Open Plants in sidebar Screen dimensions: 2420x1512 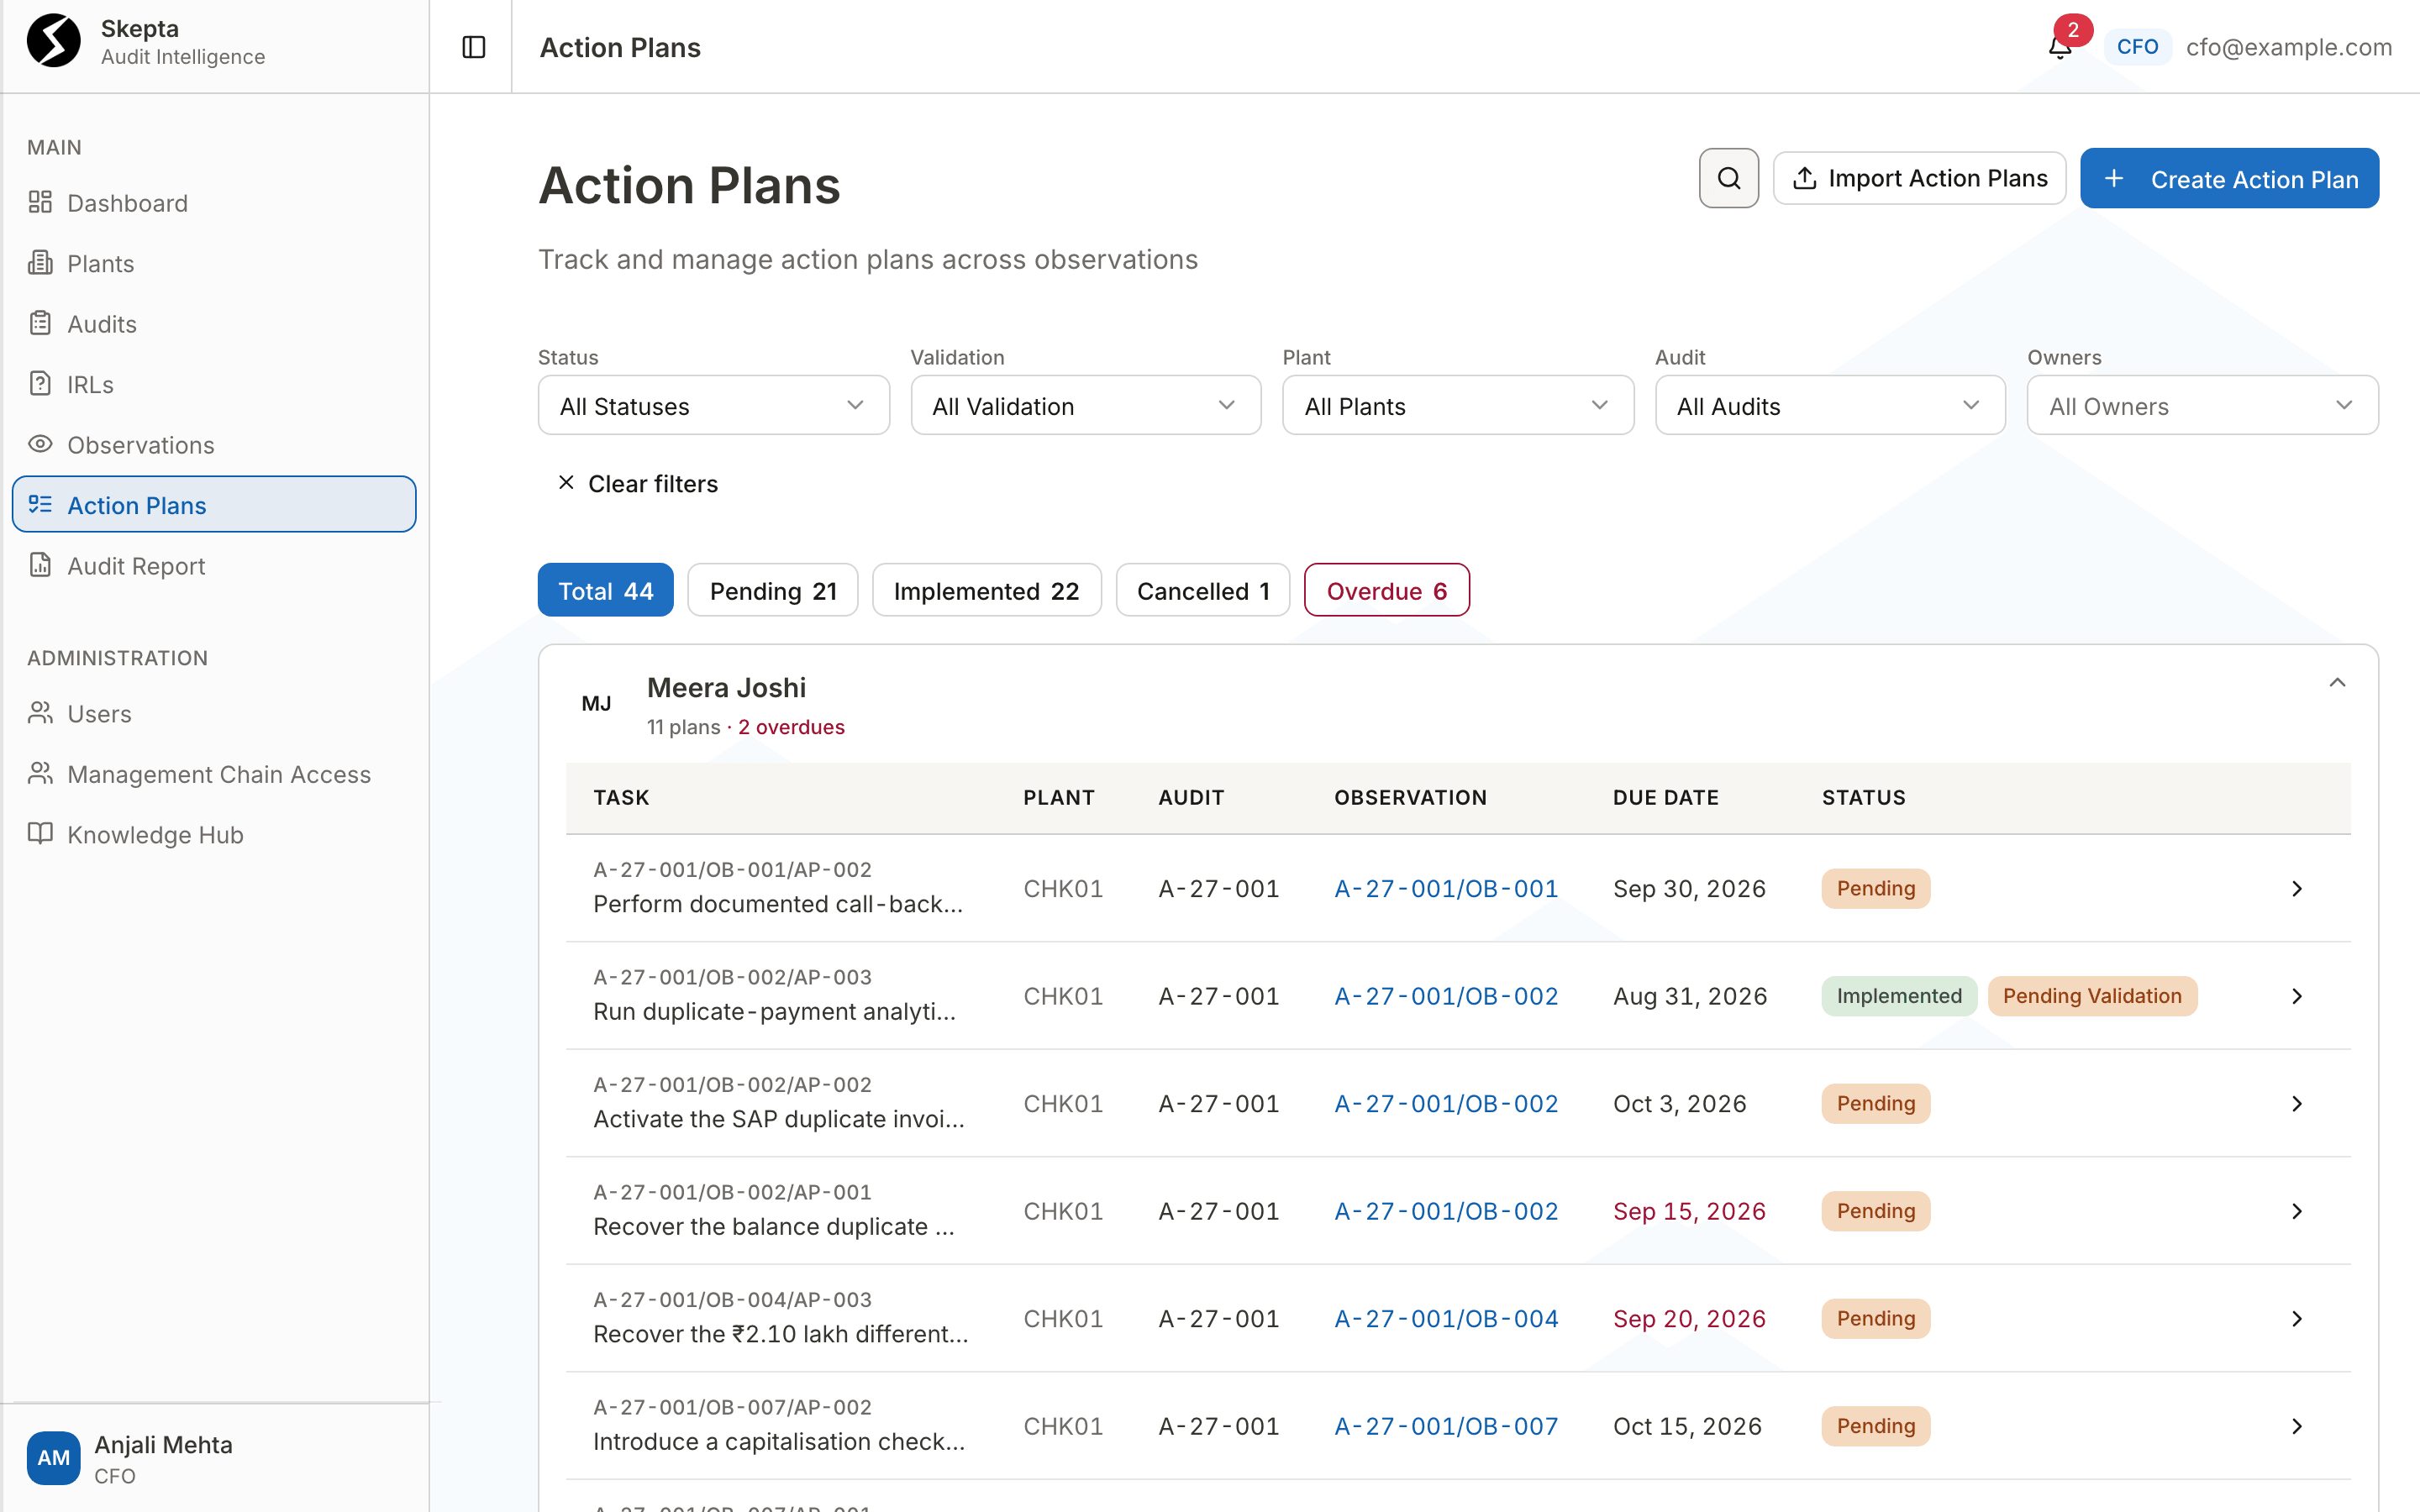(x=213, y=263)
